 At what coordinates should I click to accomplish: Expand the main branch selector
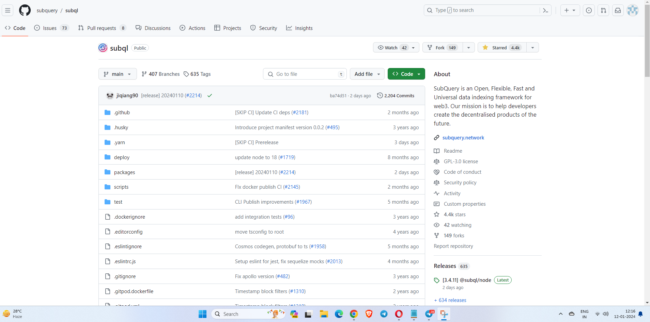[118, 74]
